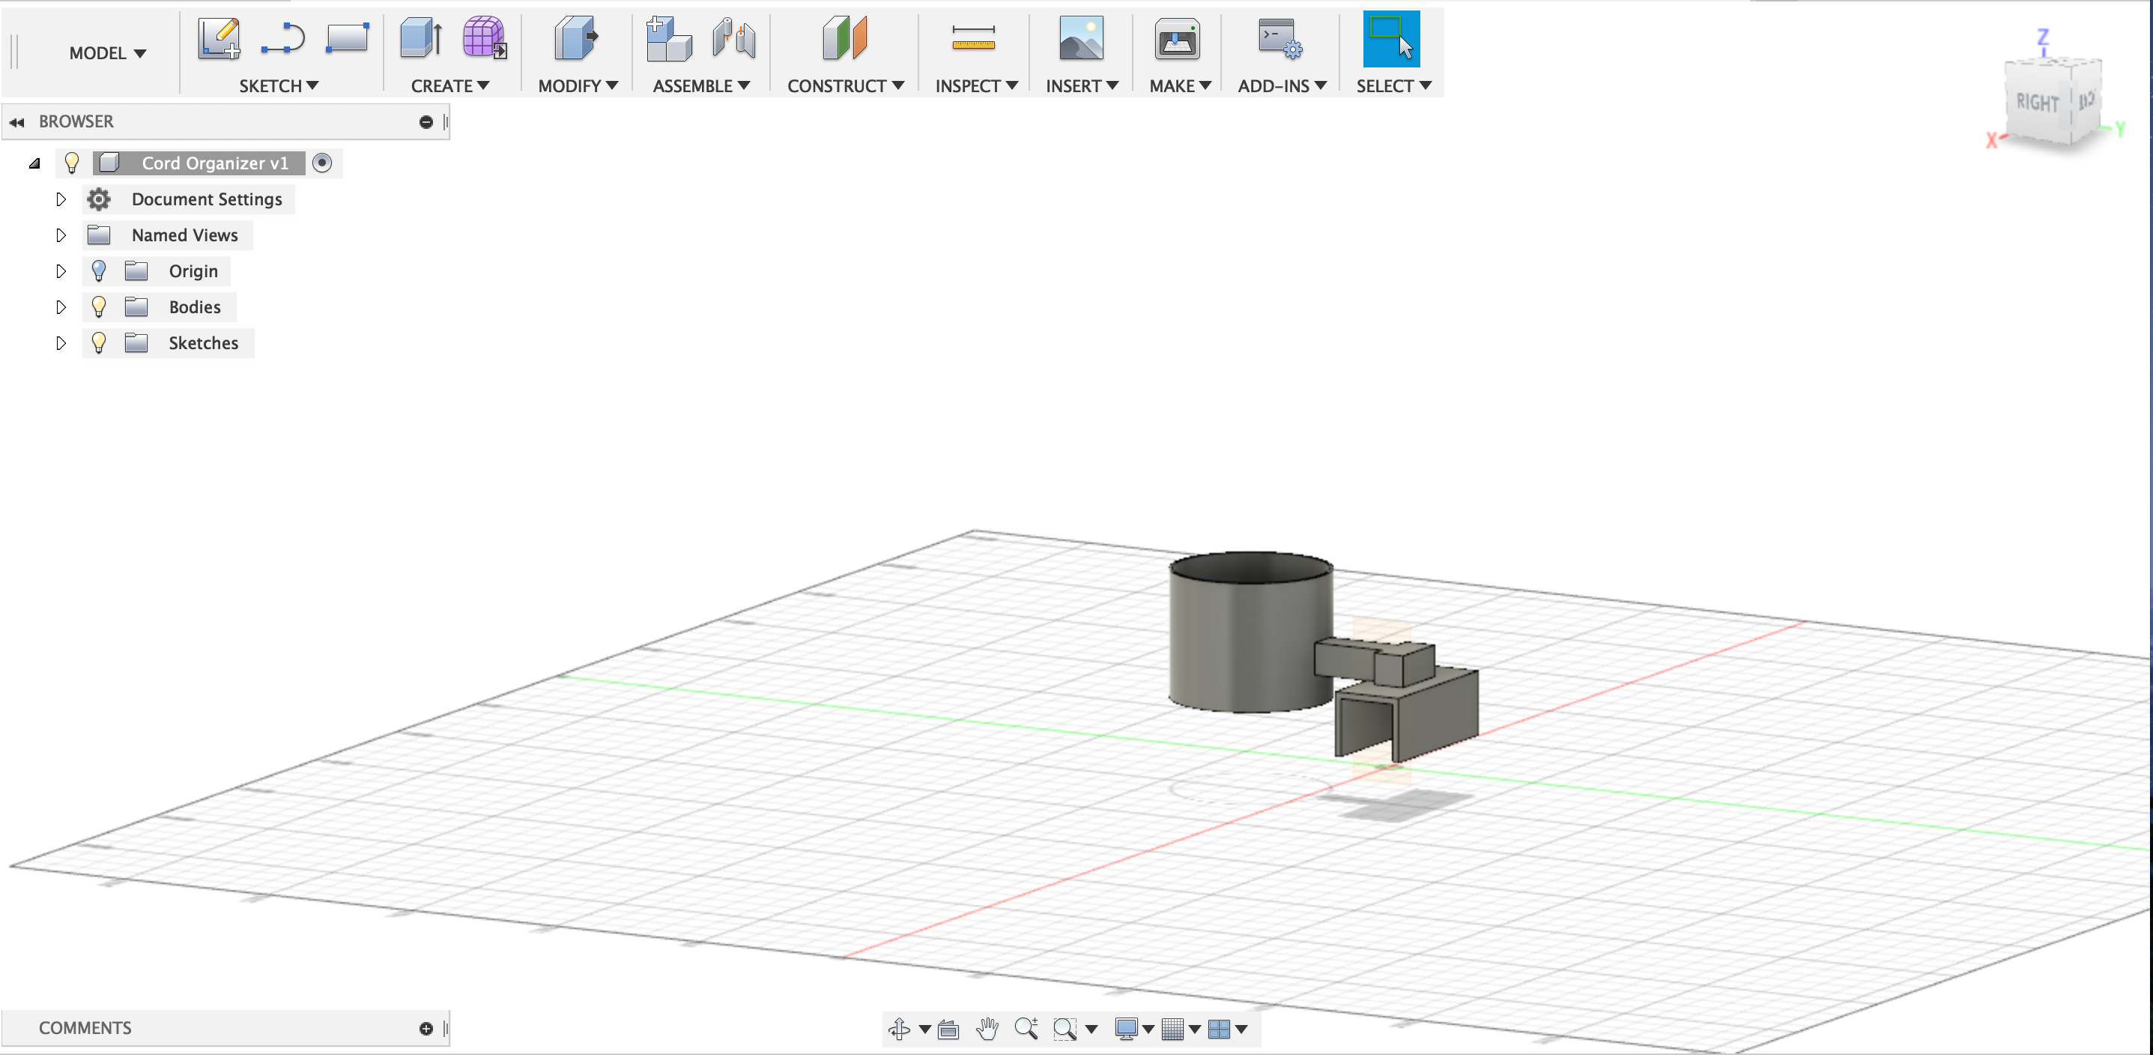Click the Measure ruler icon
The width and height of the screenshot is (2153, 1055).
(x=973, y=38)
